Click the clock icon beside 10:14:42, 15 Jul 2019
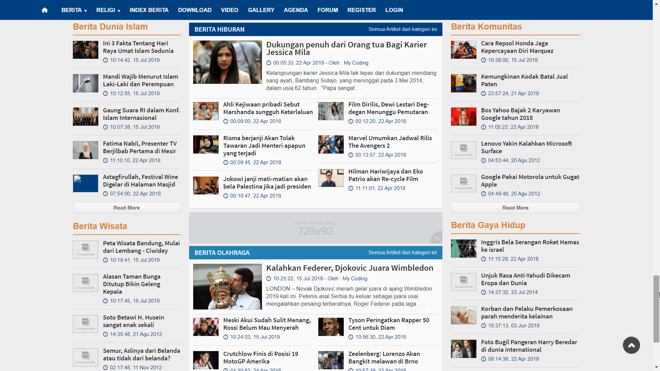 click(106, 60)
